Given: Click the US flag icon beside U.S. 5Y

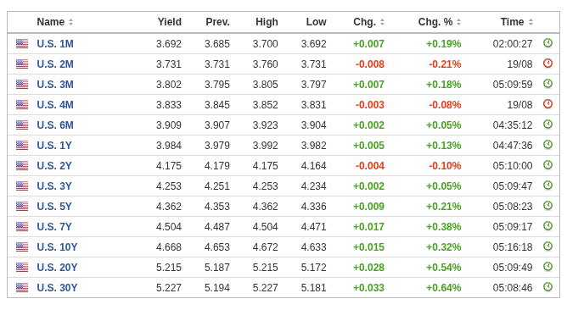Looking at the screenshot, I should (22, 206).
